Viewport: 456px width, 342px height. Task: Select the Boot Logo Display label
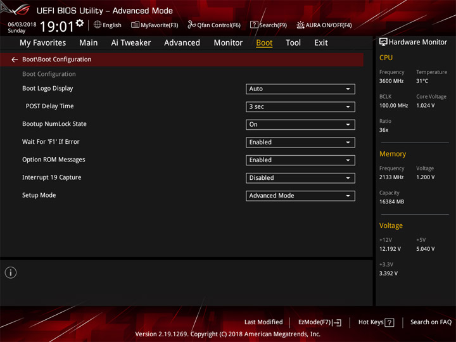(x=47, y=89)
